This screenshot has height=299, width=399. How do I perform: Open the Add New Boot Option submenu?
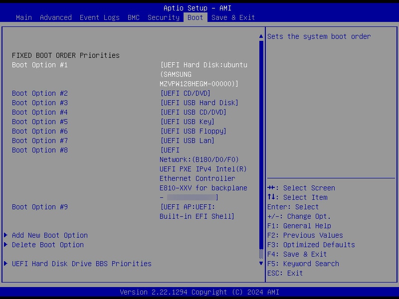pyautogui.click(x=50, y=235)
